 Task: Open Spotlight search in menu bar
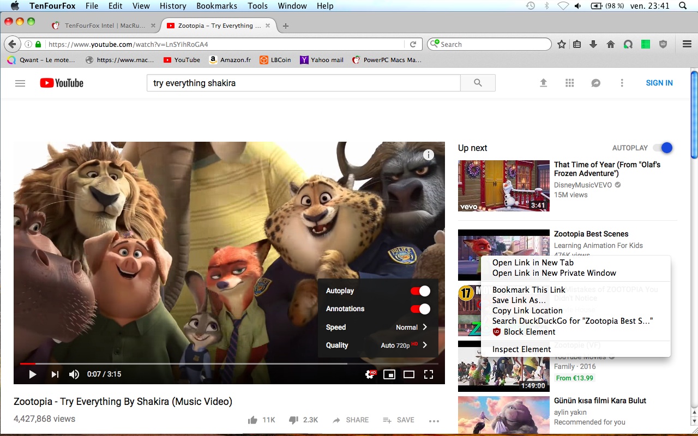[683, 6]
